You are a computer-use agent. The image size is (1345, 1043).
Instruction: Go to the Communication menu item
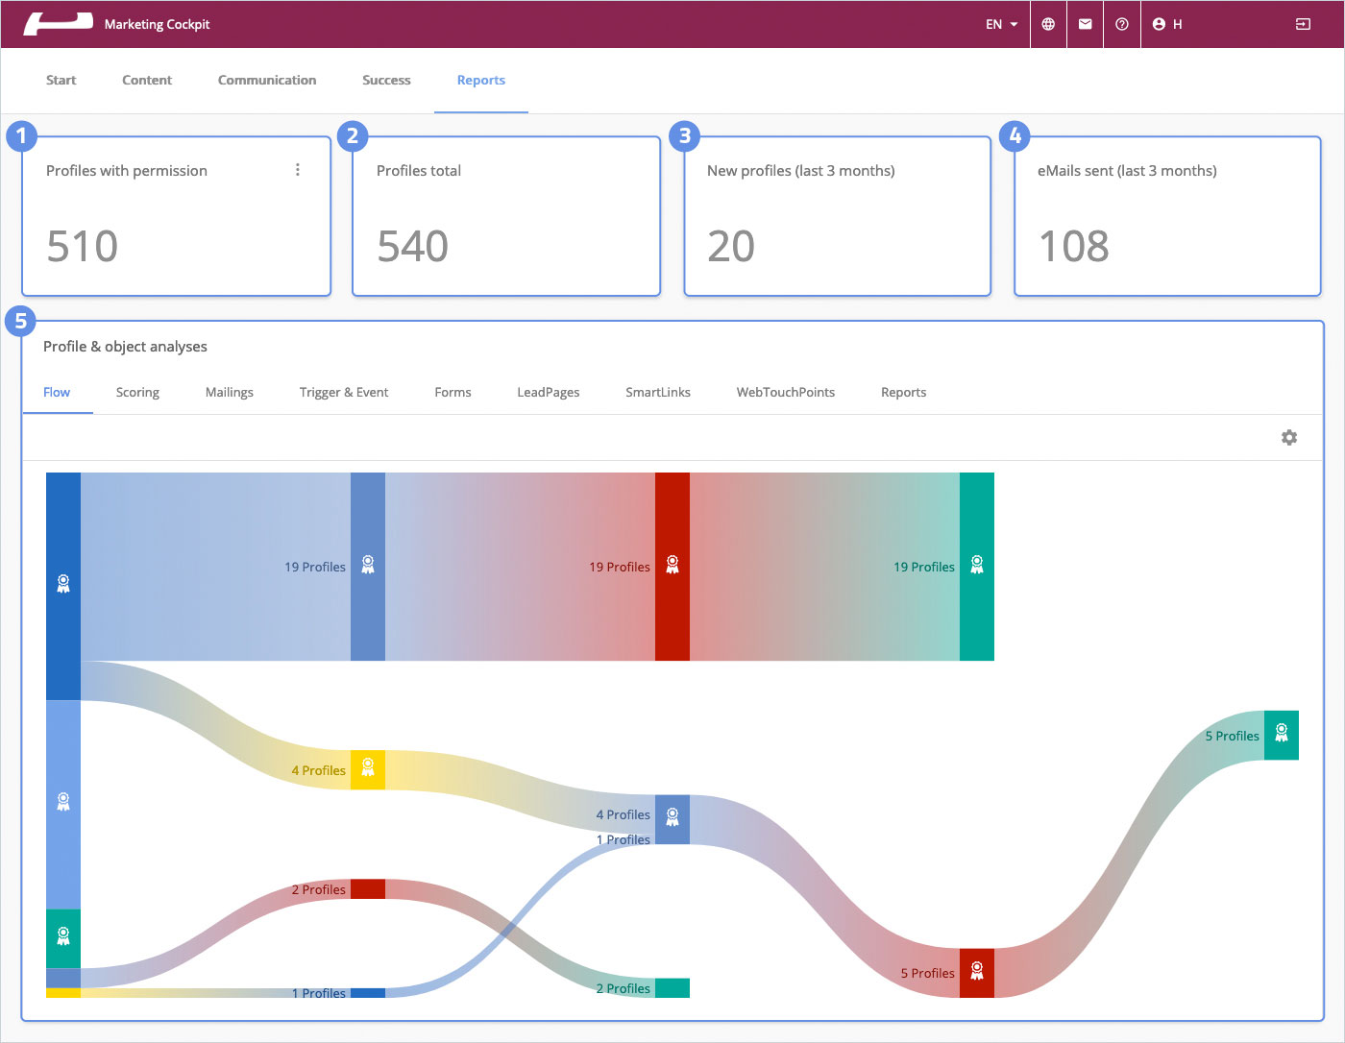(x=267, y=80)
